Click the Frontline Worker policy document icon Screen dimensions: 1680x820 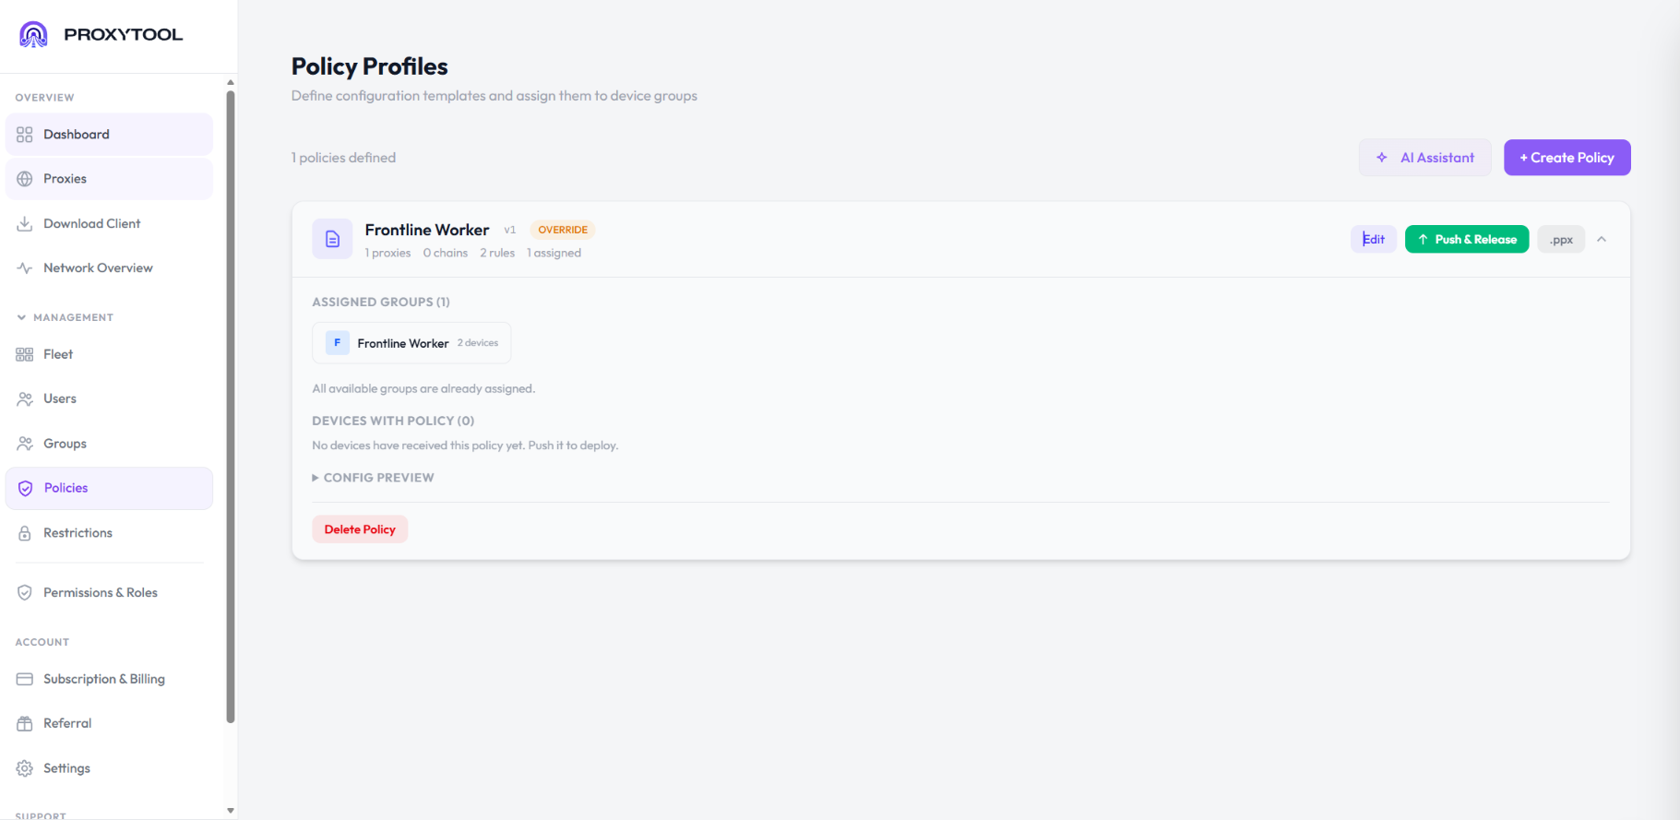[x=332, y=239]
